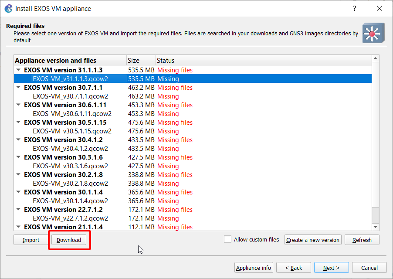Click Create a new version button
393x279 pixels.
pos(313,240)
